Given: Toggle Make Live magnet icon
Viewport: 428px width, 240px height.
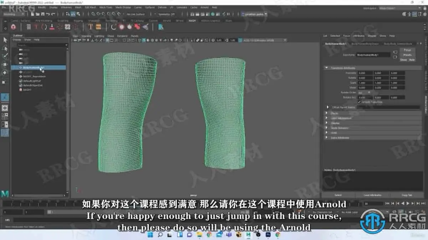Looking at the screenshot, I should click(119, 14).
